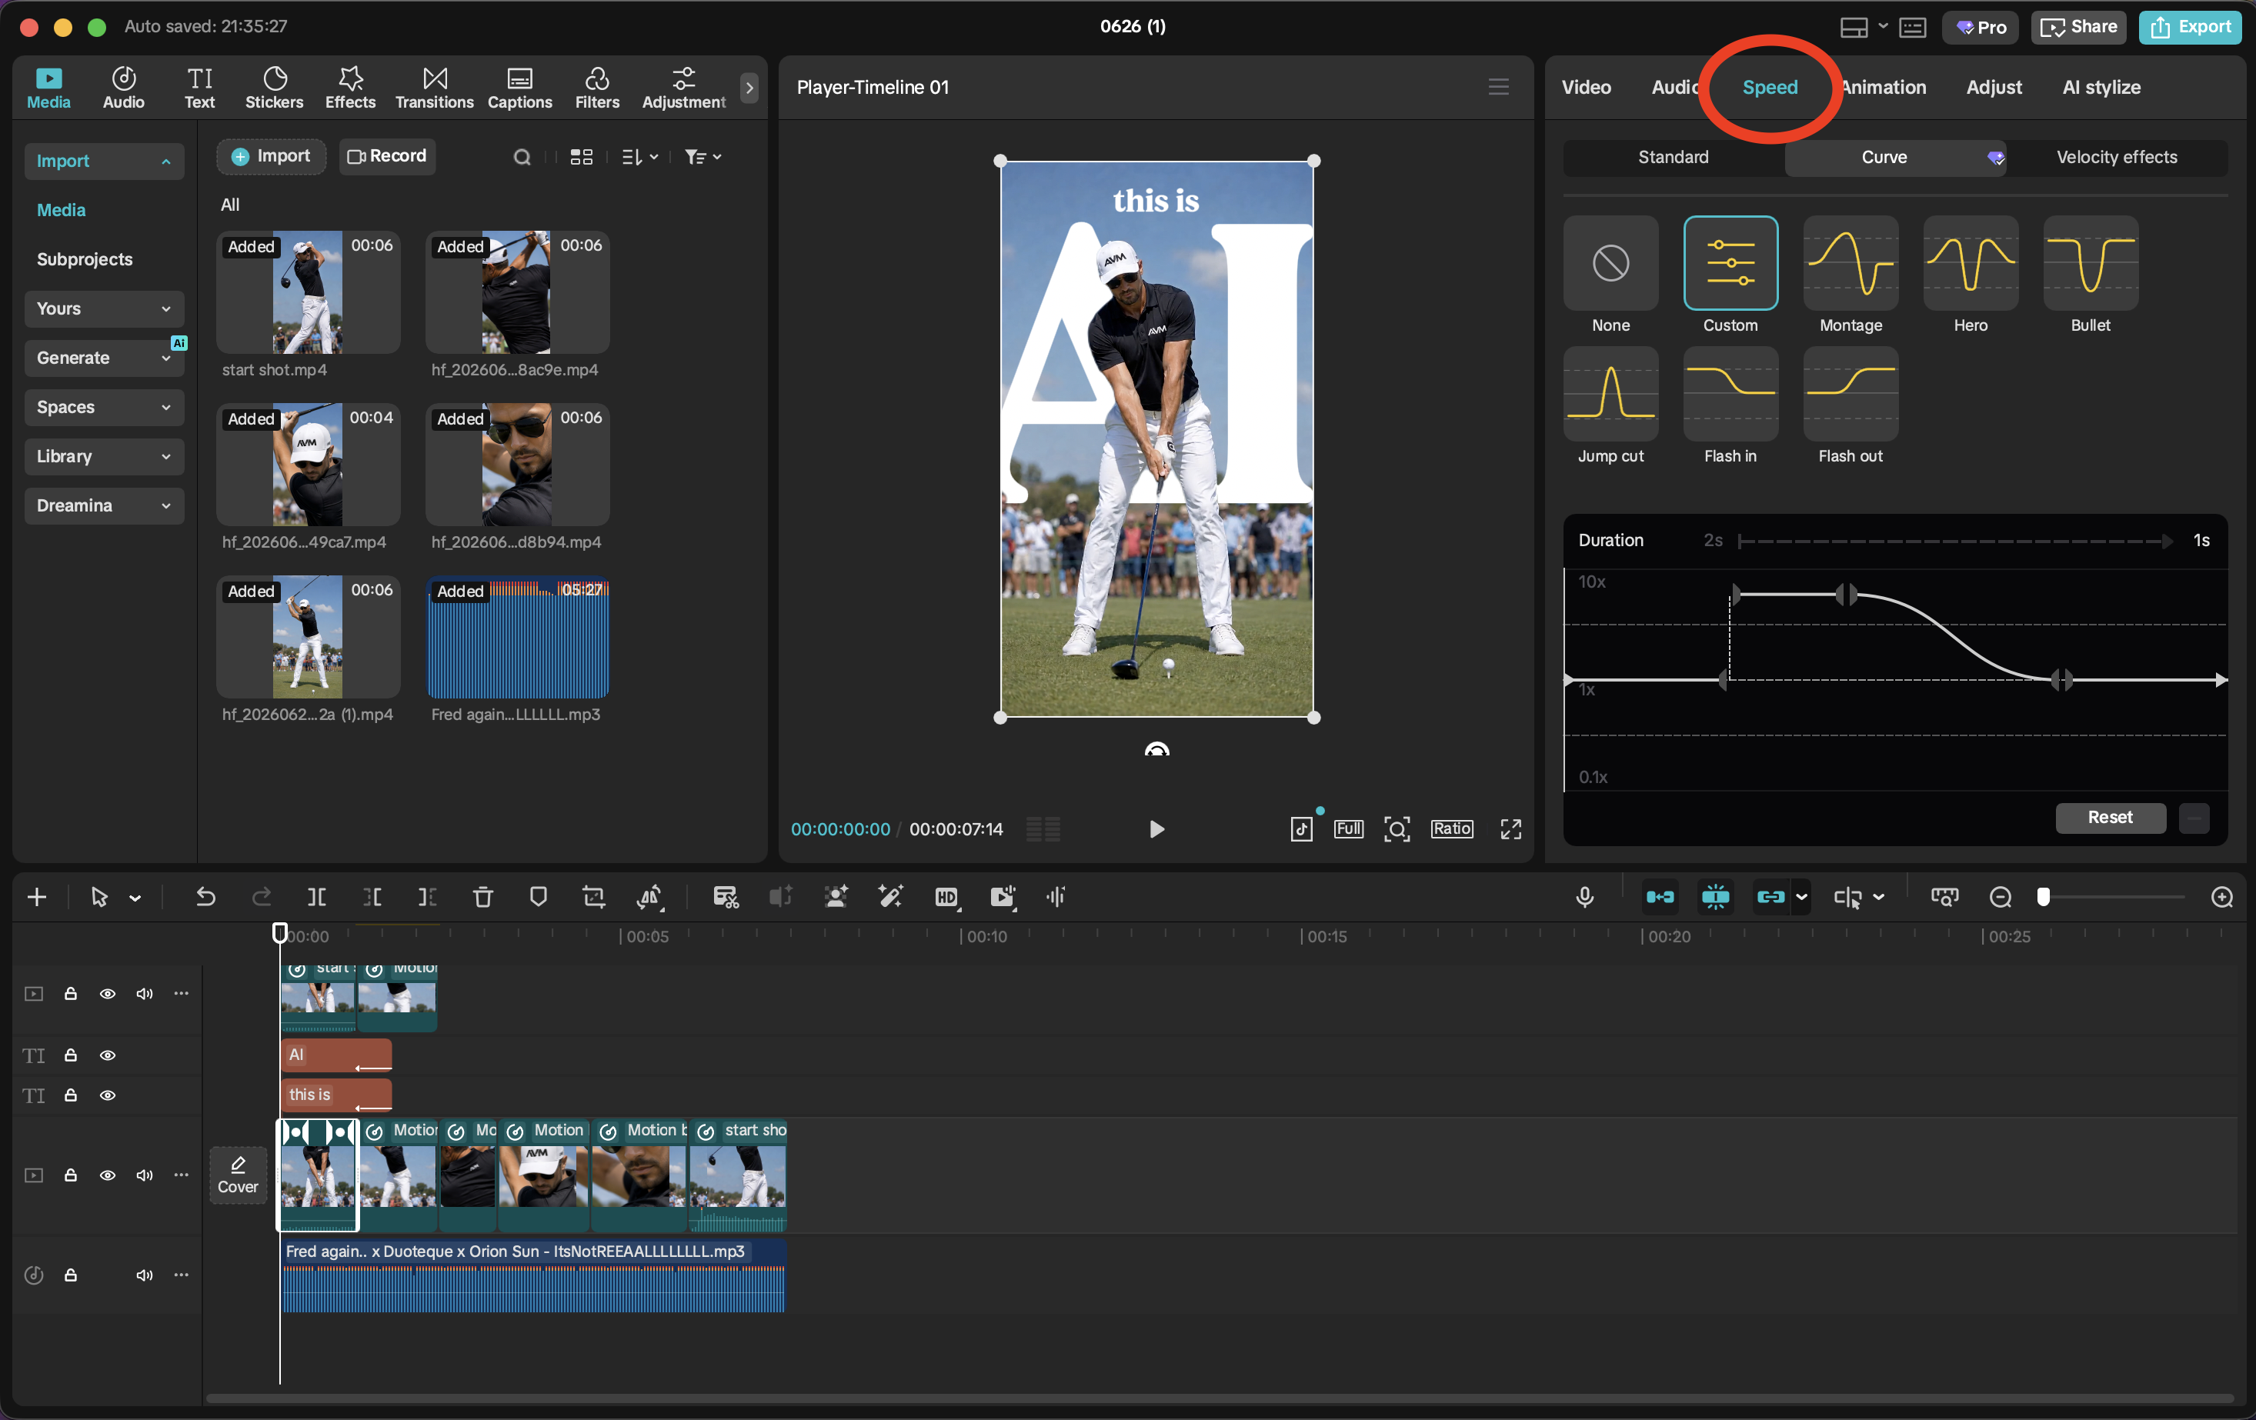Click the music note icon under the preview

[1301, 829]
